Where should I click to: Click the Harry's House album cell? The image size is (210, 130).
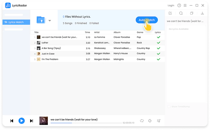tap(121, 53)
